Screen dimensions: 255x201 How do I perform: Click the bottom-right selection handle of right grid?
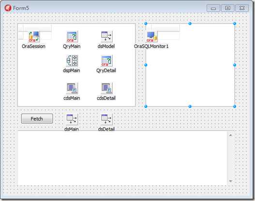pyautogui.click(x=234, y=106)
